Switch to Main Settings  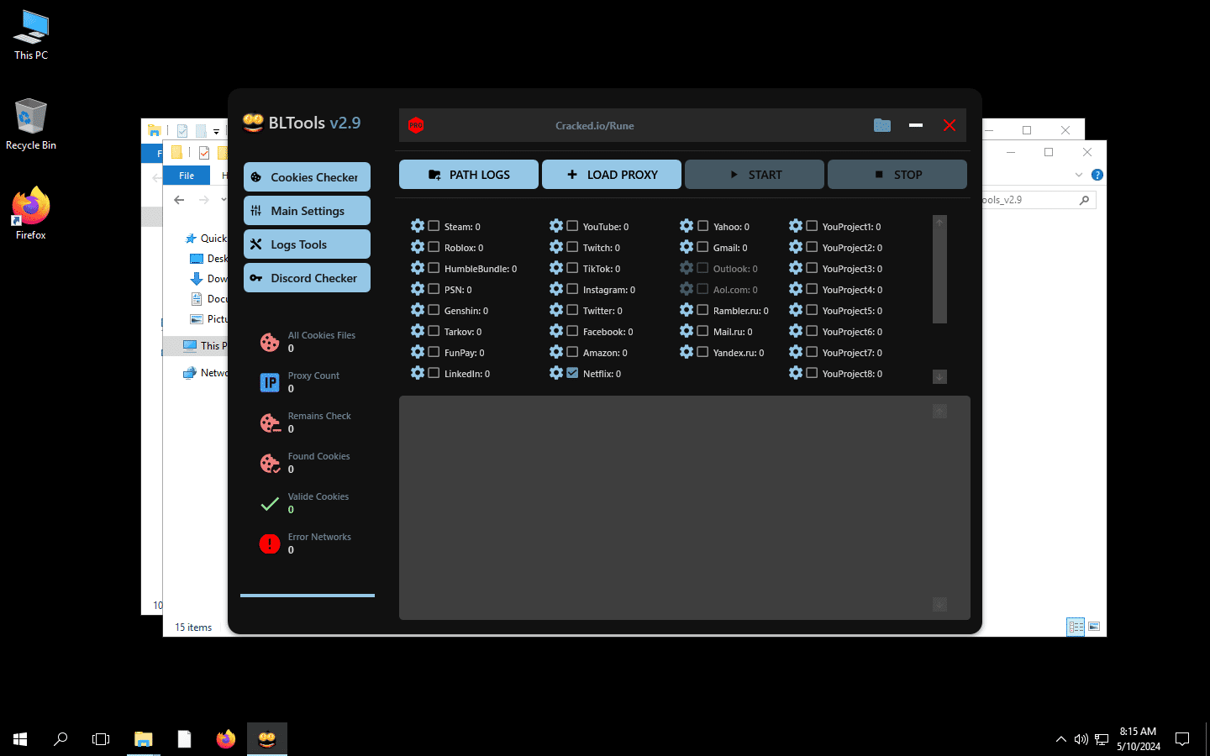(307, 211)
